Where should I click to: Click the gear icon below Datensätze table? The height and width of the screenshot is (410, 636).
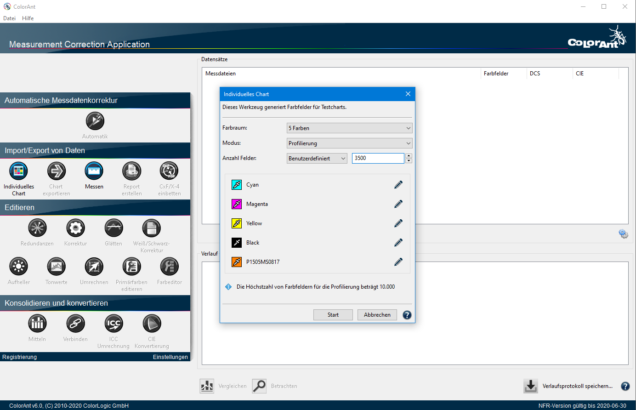[623, 234]
